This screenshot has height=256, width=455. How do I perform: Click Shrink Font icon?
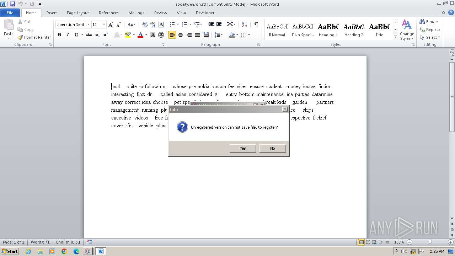[119, 25]
